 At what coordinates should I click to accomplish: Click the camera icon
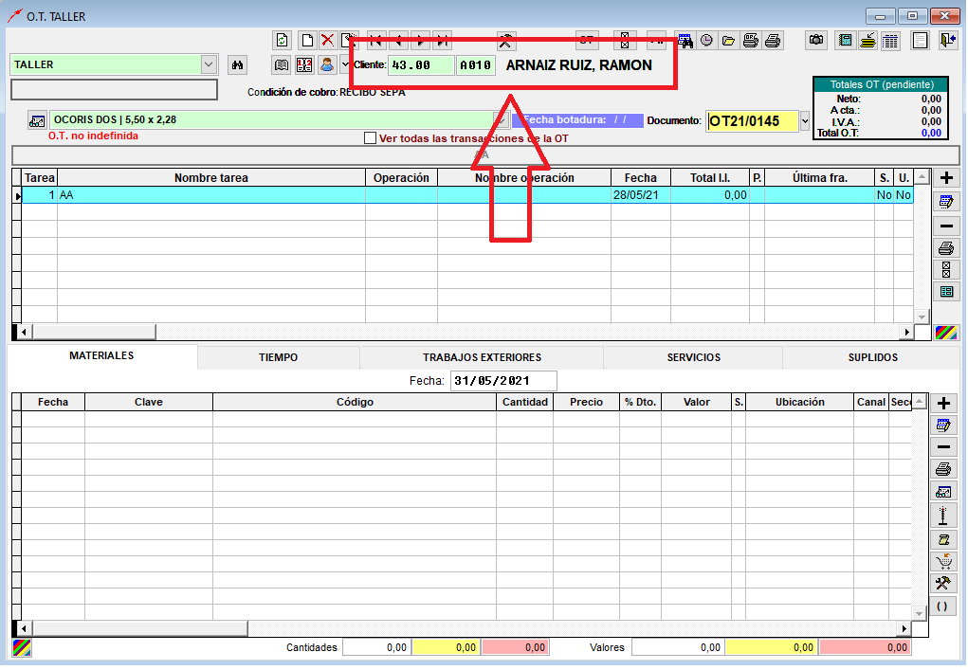coord(816,41)
